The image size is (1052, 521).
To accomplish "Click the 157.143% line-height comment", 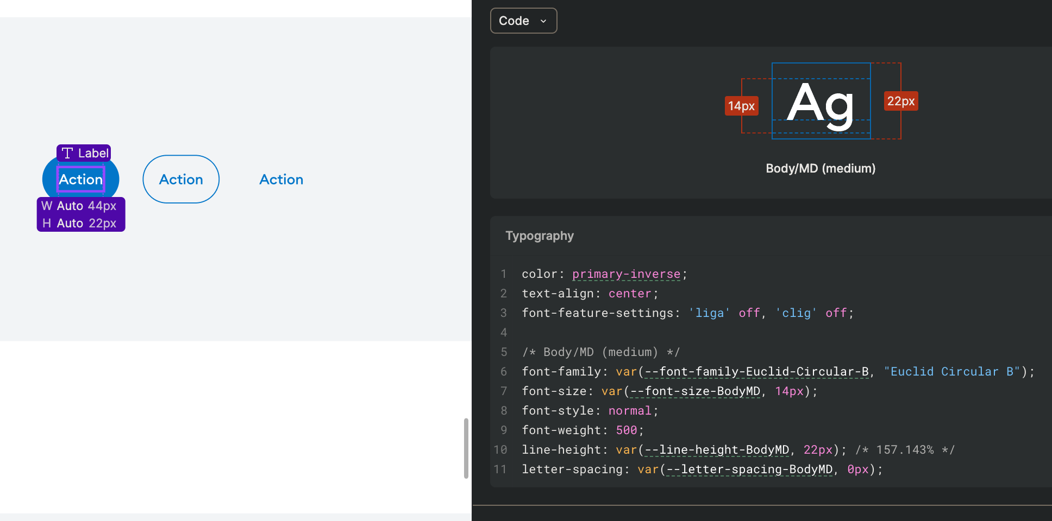I will point(905,450).
